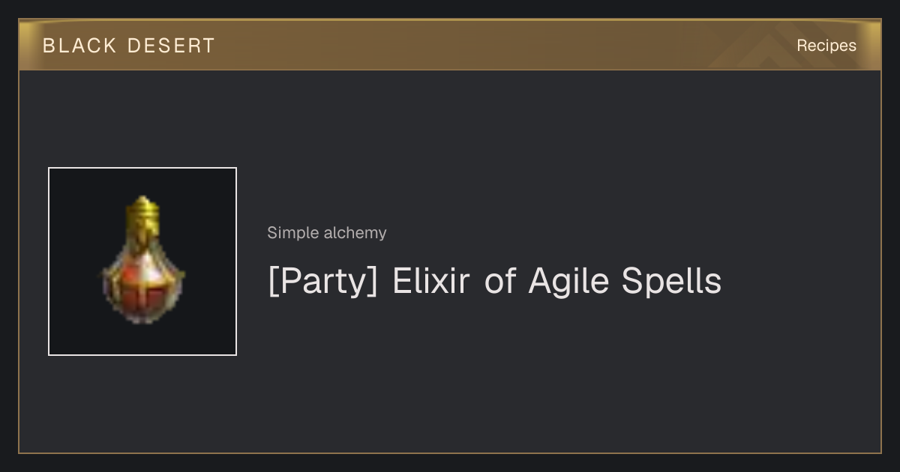Open the Recipes link in the header
Screen dimensions: 900x472
click(826, 46)
